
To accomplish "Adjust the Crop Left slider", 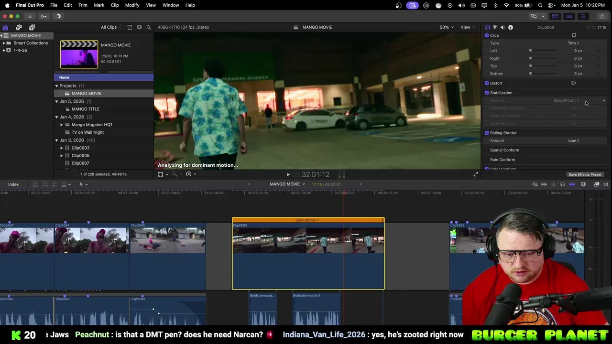I will [x=543, y=51].
